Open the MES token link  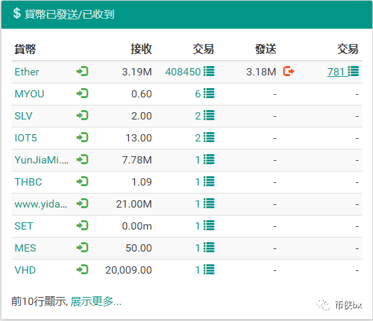[x=25, y=248]
